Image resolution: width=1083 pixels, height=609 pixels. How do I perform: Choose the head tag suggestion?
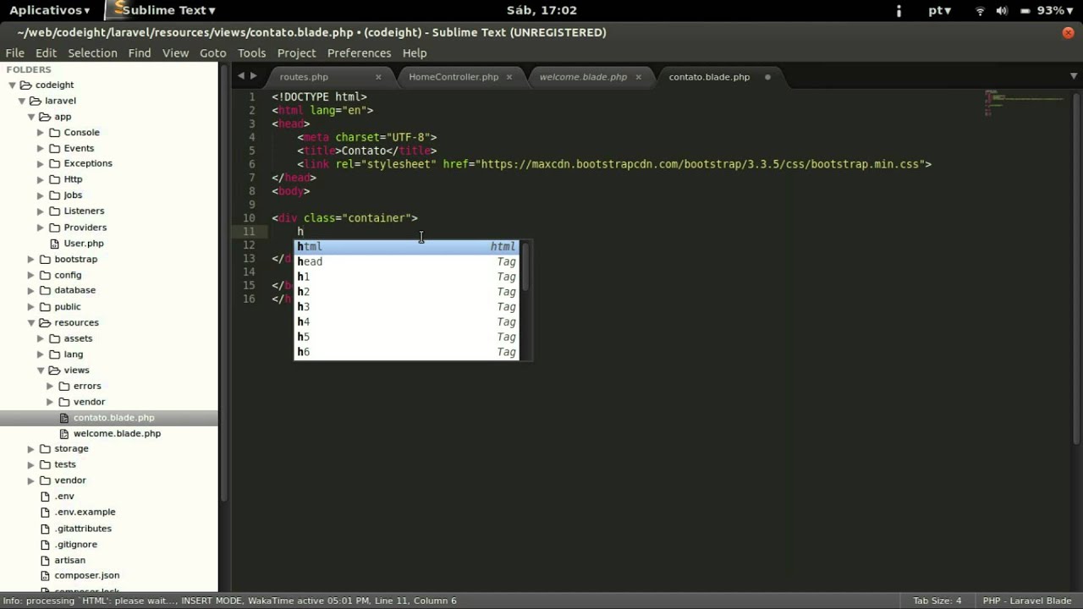406,261
